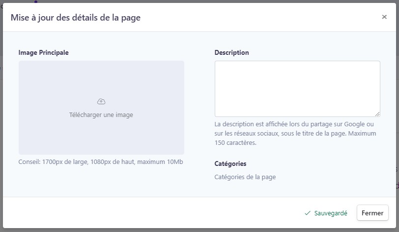Screen dimensions: 399x232
Task: Click the cloud upload icon
Action: [x=101, y=101]
